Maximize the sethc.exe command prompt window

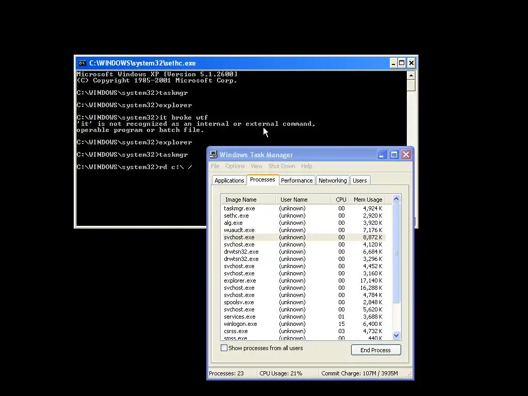click(402, 63)
